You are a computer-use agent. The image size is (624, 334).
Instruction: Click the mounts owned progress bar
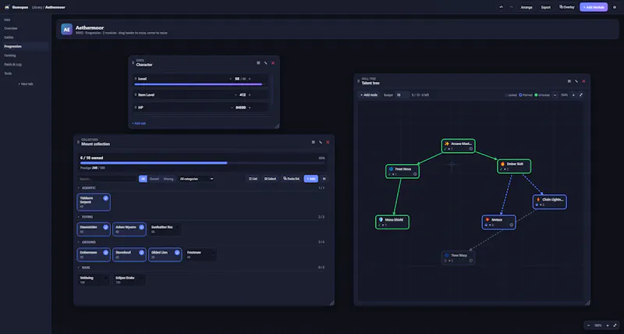(203, 163)
